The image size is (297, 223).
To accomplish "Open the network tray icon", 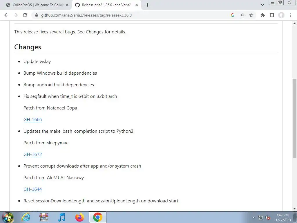I will 261,218.
